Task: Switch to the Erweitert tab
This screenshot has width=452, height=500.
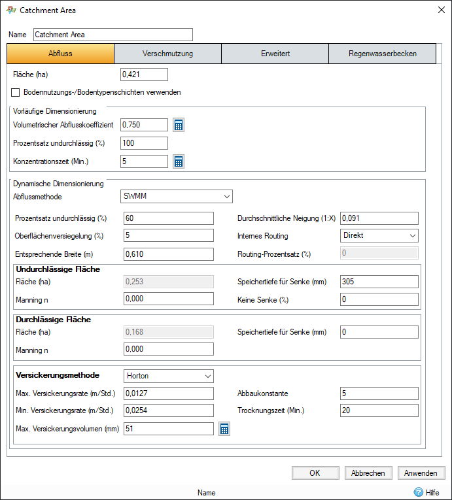Action: [x=275, y=54]
